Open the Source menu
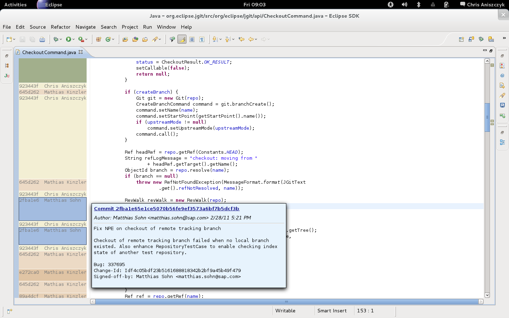The height and width of the screenshot is (318, 509). click(38, 27)
